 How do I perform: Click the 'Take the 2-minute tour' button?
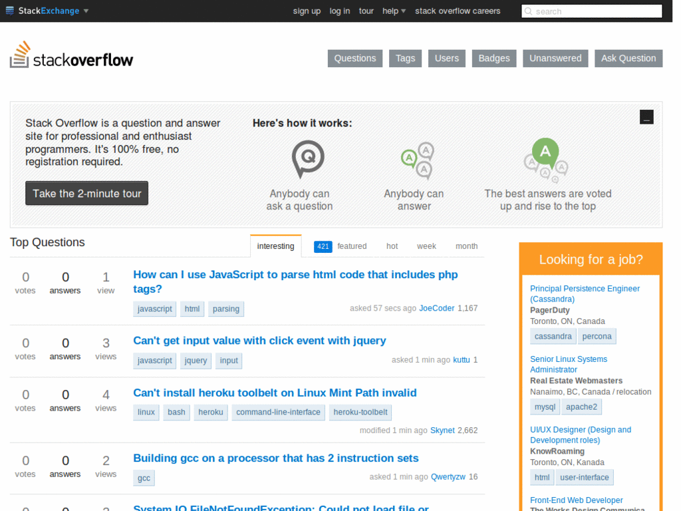click(86, 193)
